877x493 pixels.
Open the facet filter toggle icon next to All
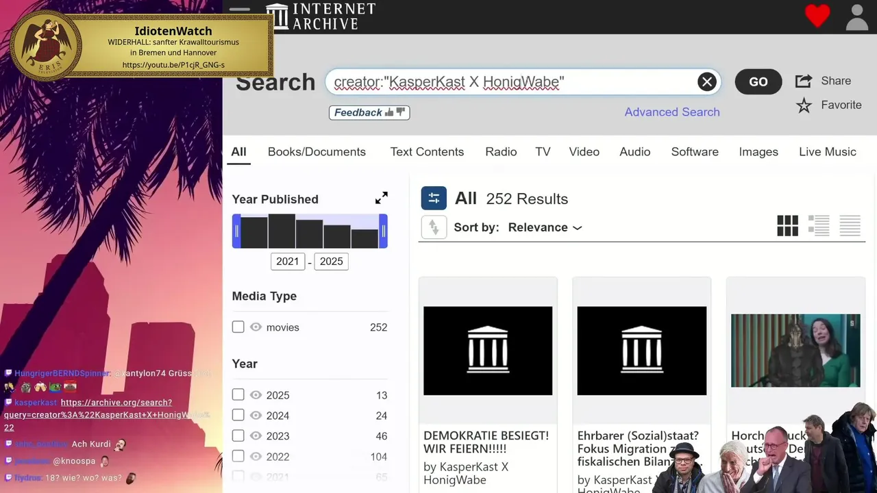[x=434, y=199]
